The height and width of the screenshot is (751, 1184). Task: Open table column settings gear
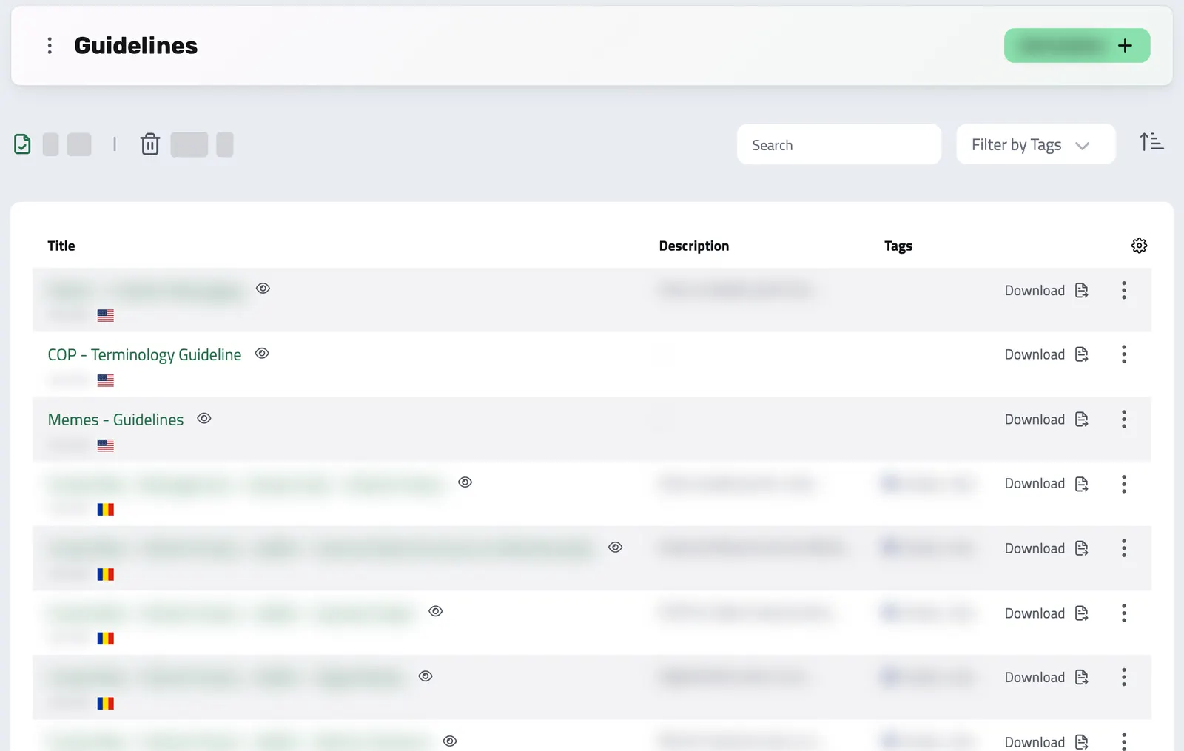pos(1139,246)
